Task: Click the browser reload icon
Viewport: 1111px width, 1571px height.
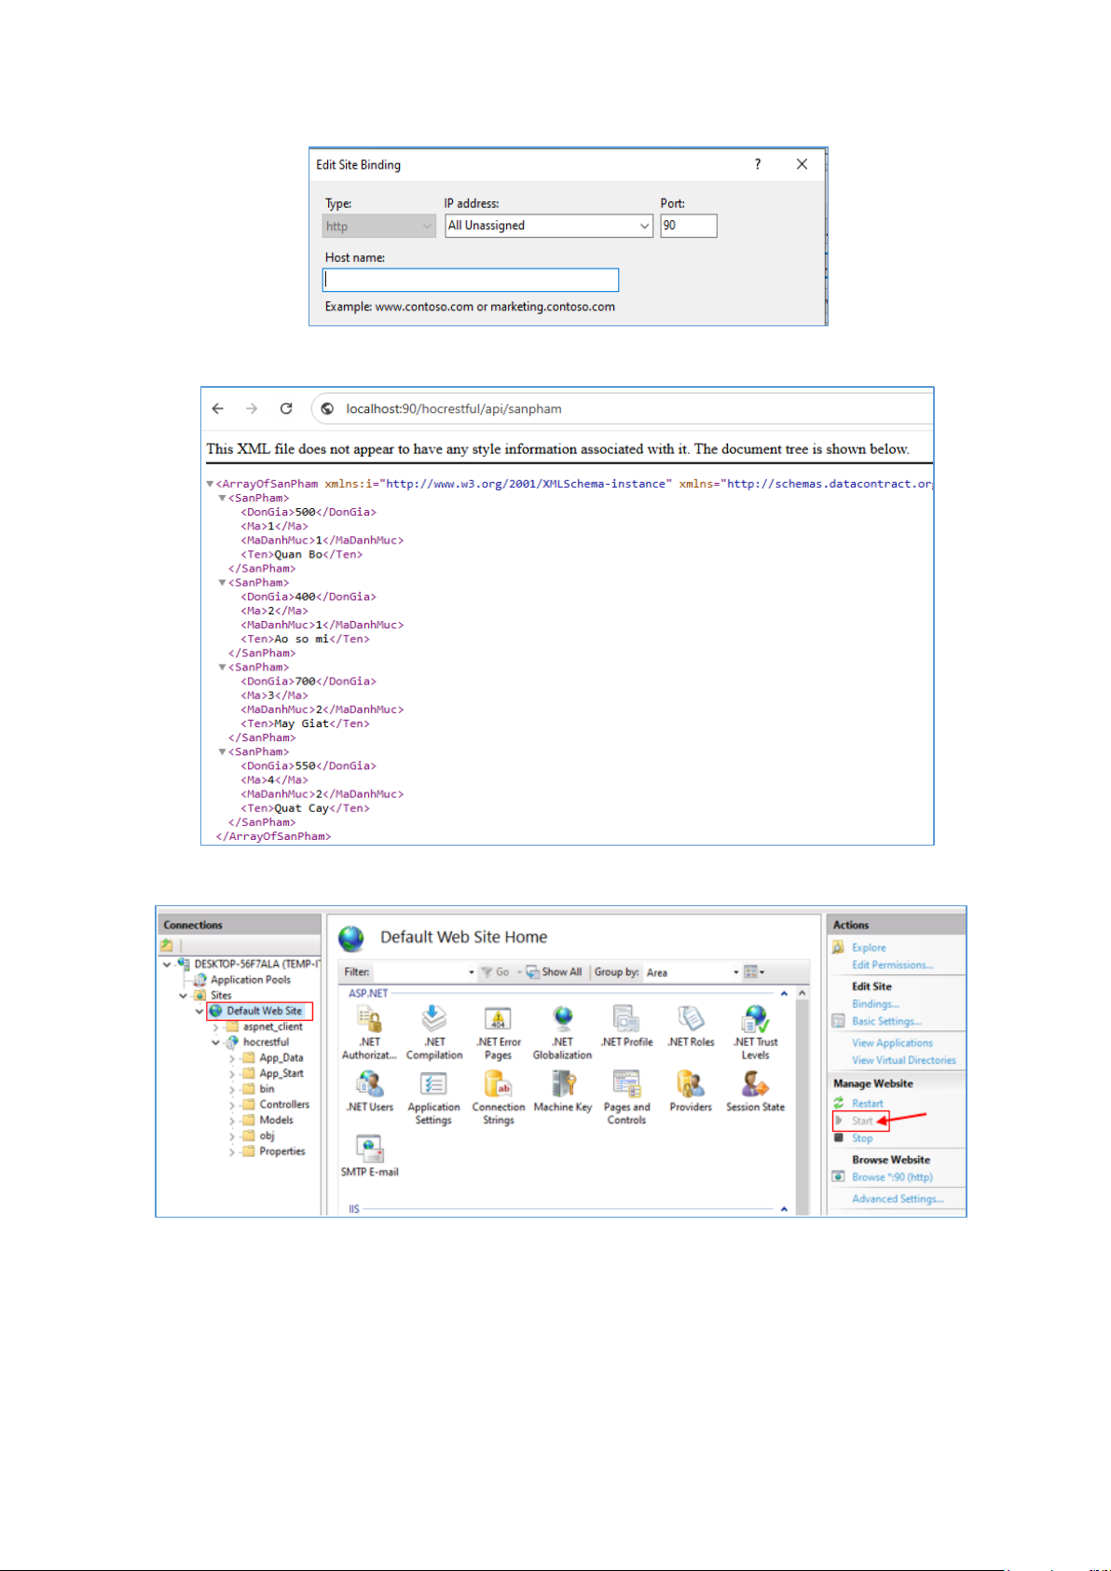Action: [286, 408]
